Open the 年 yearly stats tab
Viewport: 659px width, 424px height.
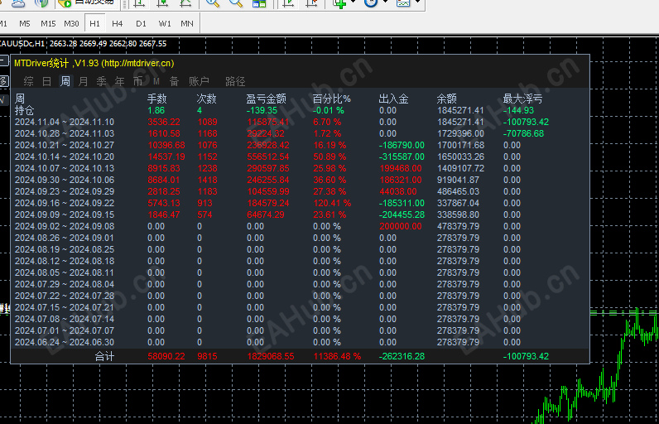pos(120,81)
